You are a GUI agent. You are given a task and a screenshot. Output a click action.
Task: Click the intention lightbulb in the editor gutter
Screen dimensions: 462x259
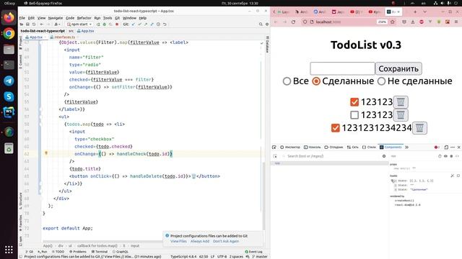tap(46, 153)
